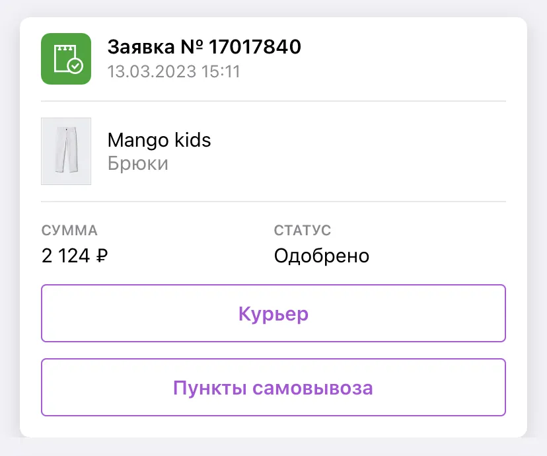Open the Заявка № 17017840 heading

(x=204, y=47)
